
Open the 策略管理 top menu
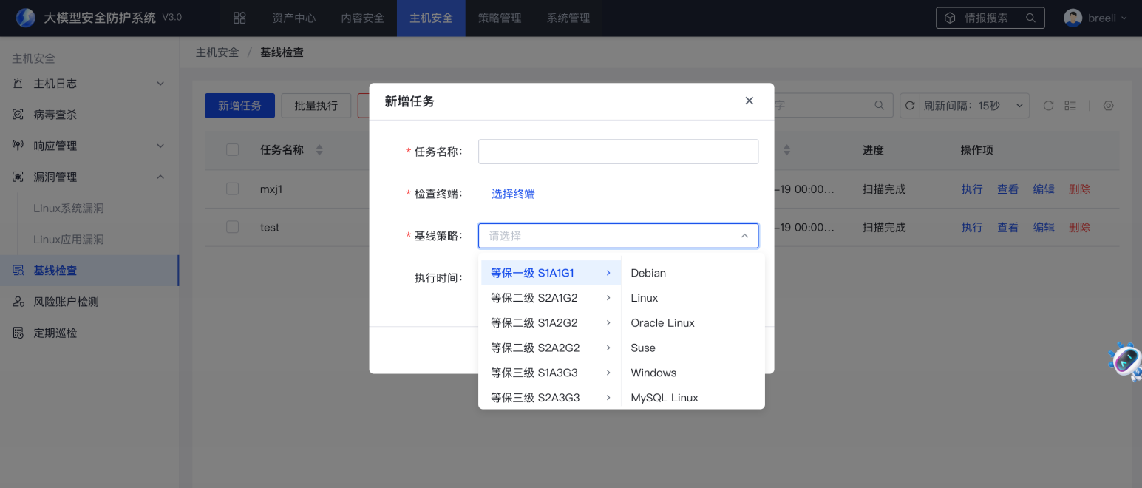[x=500, y=18]
